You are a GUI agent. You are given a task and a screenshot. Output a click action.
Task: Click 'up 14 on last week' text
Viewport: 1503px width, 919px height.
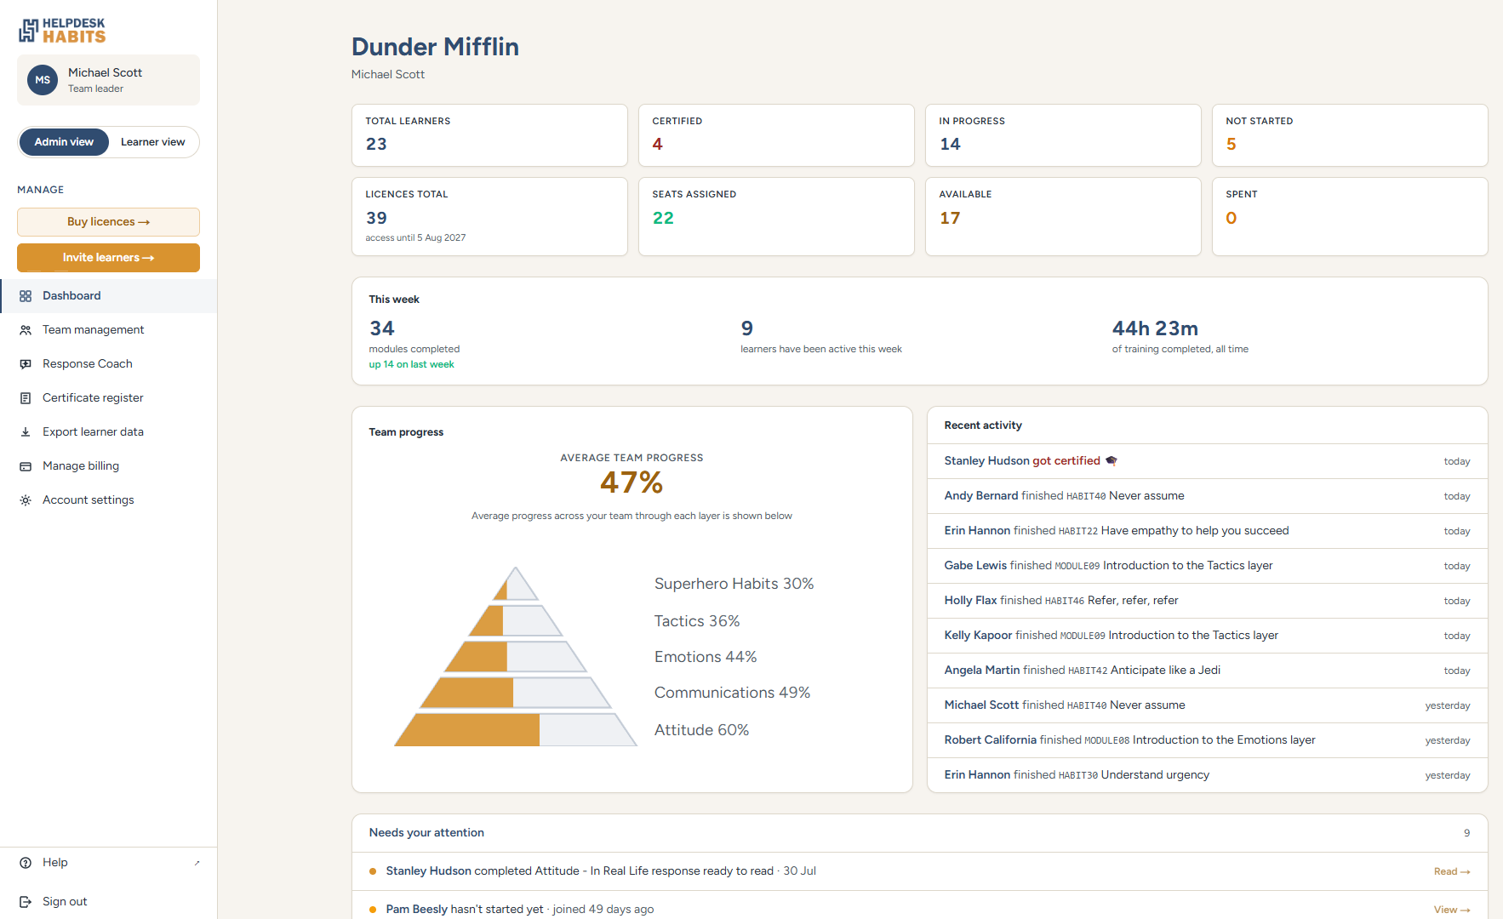(411, 364)
